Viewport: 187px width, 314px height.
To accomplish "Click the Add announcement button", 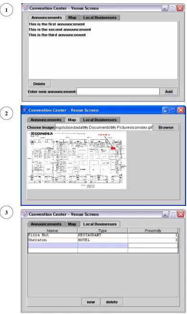I will tap(169, 92).
